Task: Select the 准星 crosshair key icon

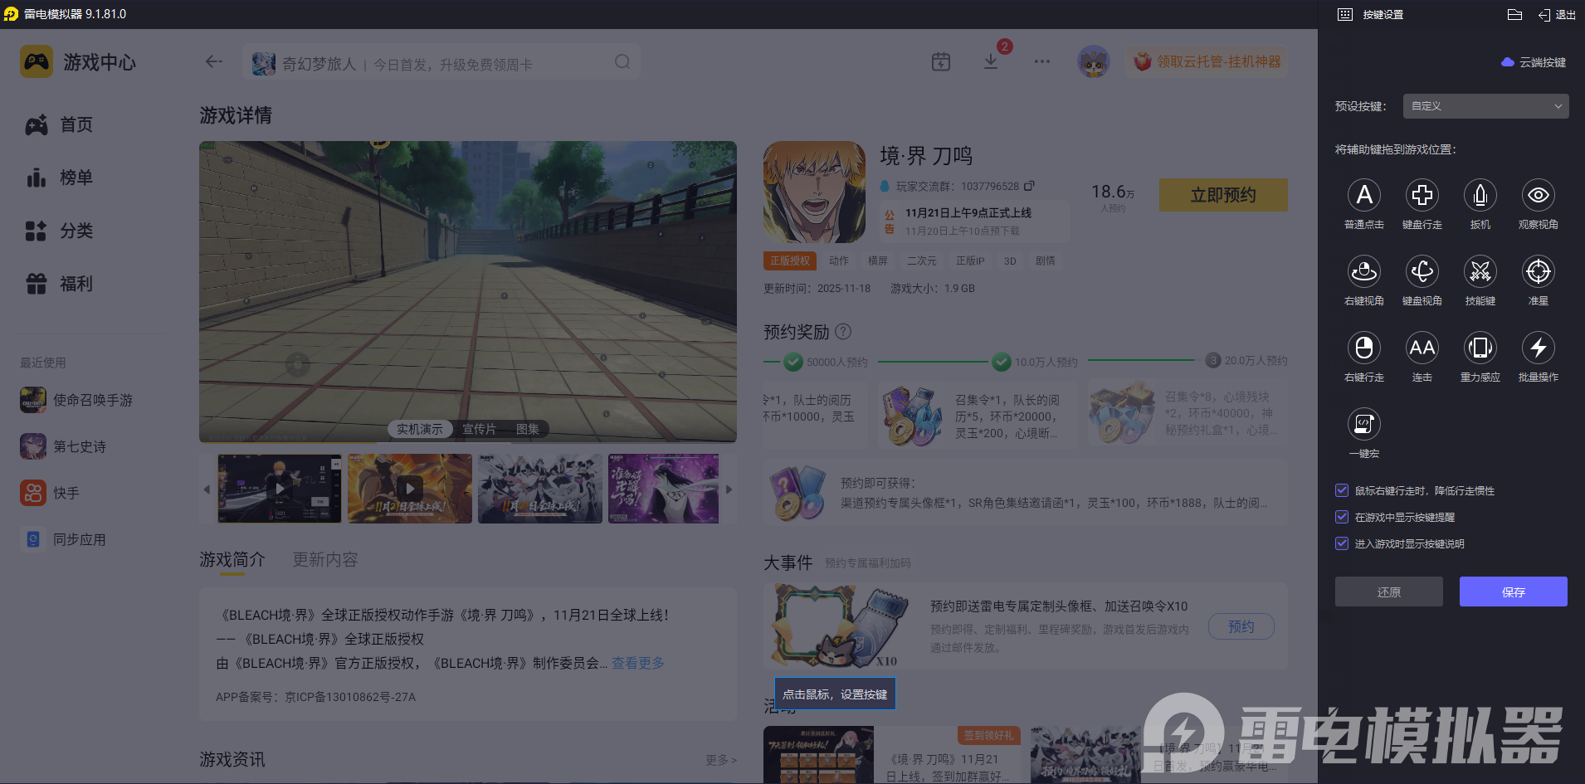Action: point(1538,271)
